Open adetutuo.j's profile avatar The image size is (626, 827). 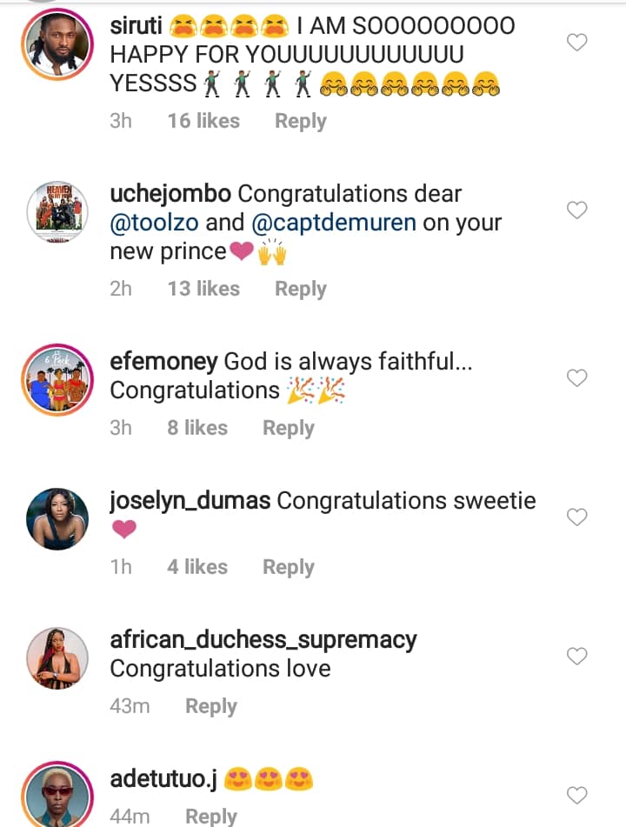point(57,795)
